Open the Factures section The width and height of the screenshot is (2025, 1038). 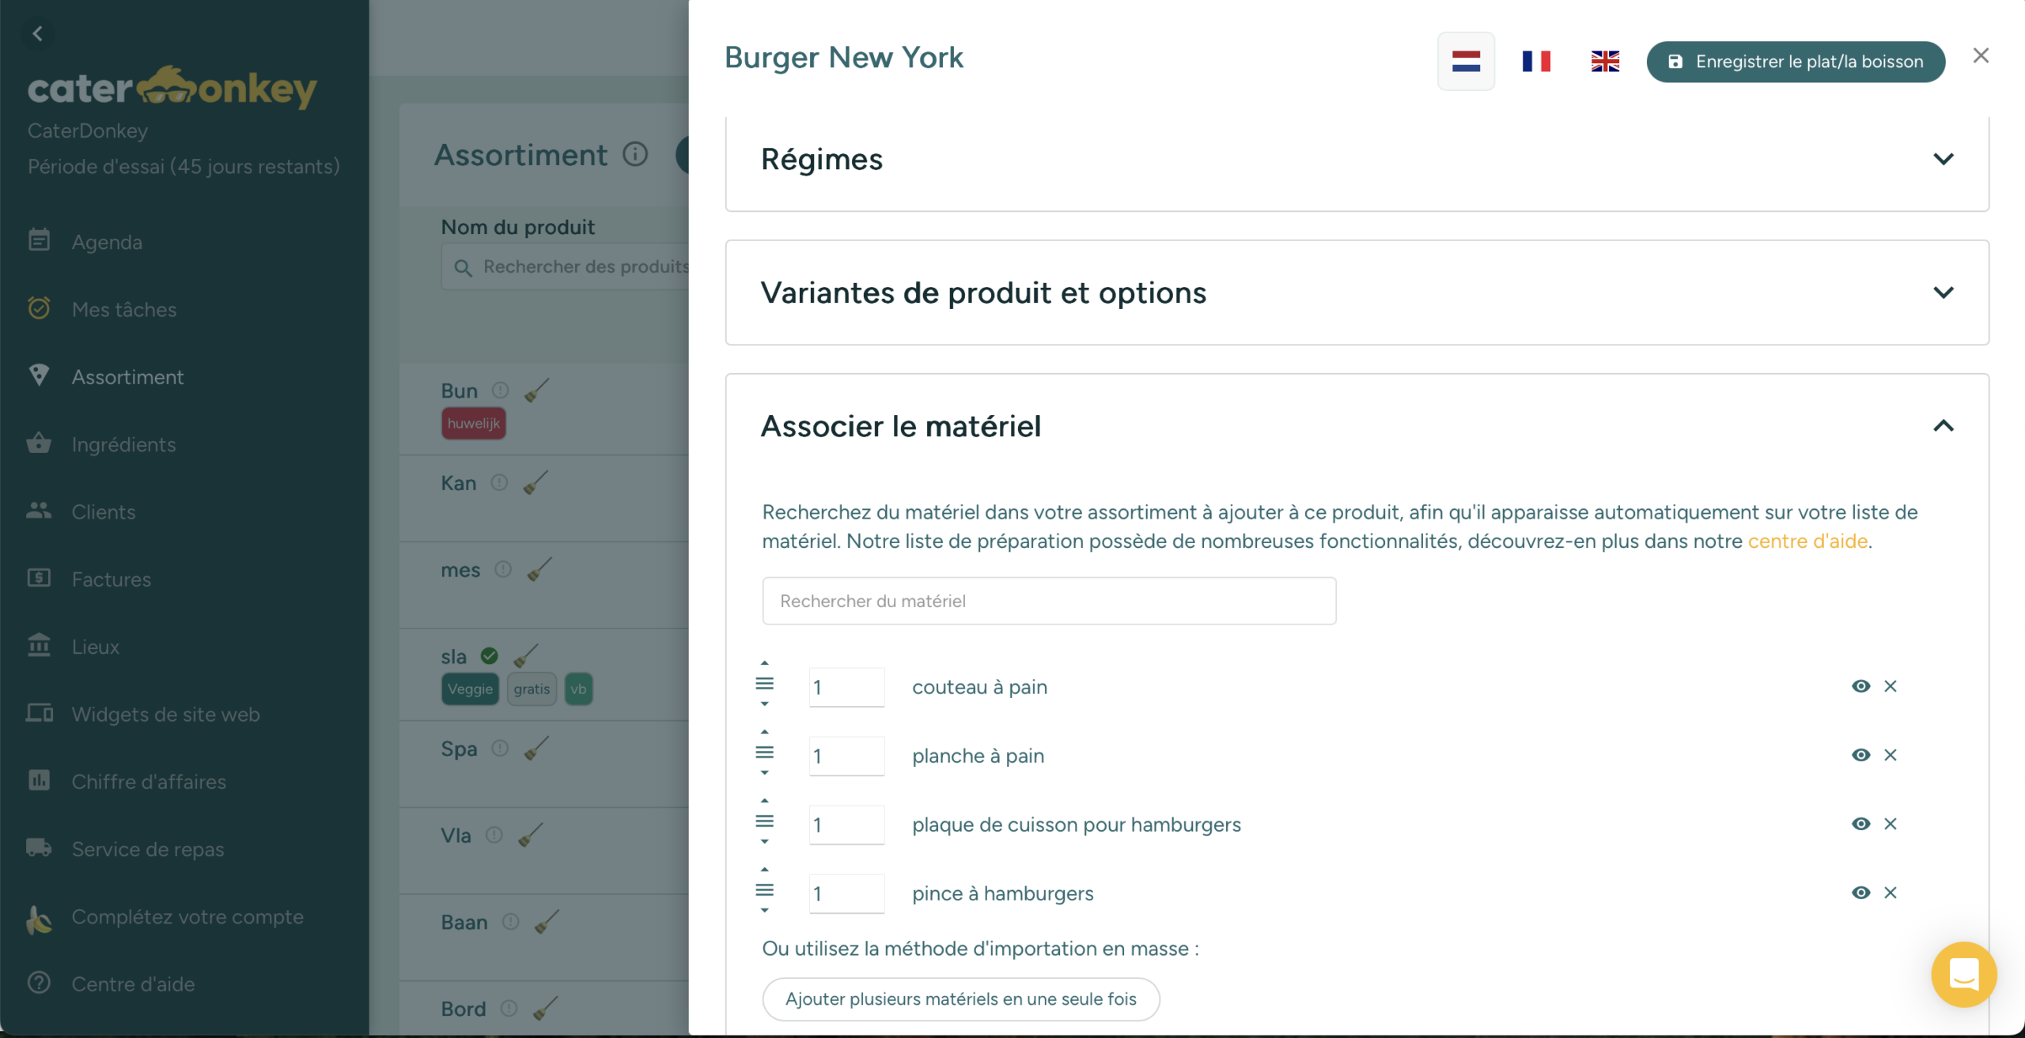pos(111,579)
